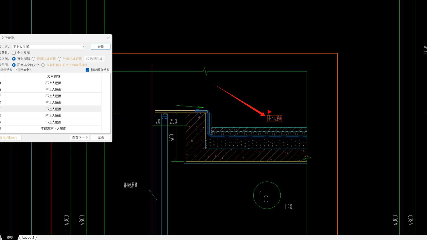Click the marked 不上人屋面 label in drawing
This screenshot has height=240, width=427.
[x=275, y=118]
